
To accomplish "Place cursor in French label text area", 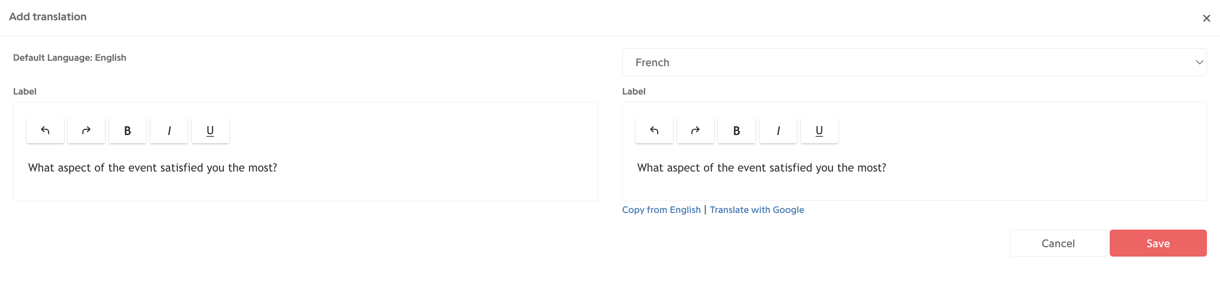I will click(914, 168).
